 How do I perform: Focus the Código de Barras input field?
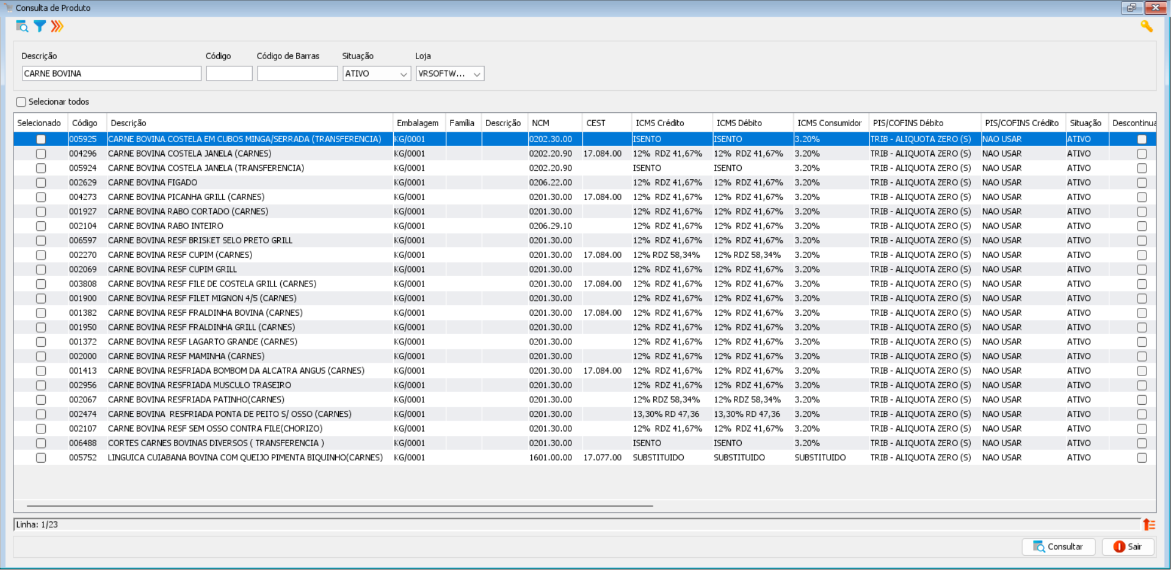click(x=297, y=74)
